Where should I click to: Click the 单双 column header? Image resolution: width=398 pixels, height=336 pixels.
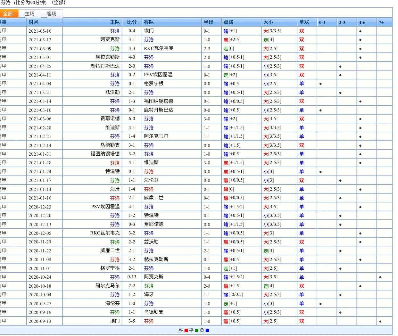click(304, 22)
